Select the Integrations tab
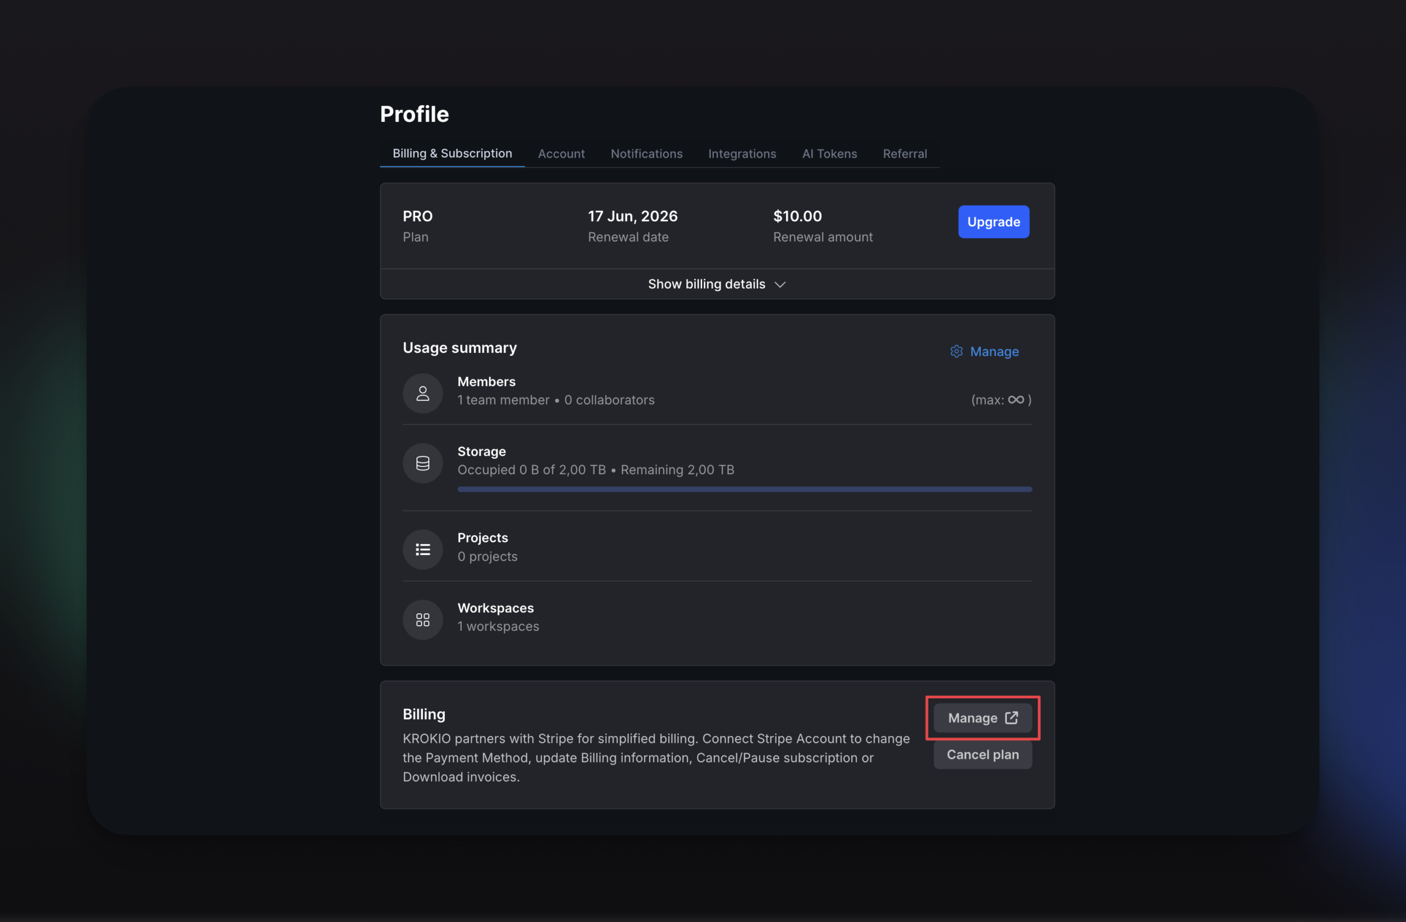This screenshot has width=1406, height=922. 742,153
